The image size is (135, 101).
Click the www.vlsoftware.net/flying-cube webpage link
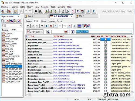click(x=66, y=51)
